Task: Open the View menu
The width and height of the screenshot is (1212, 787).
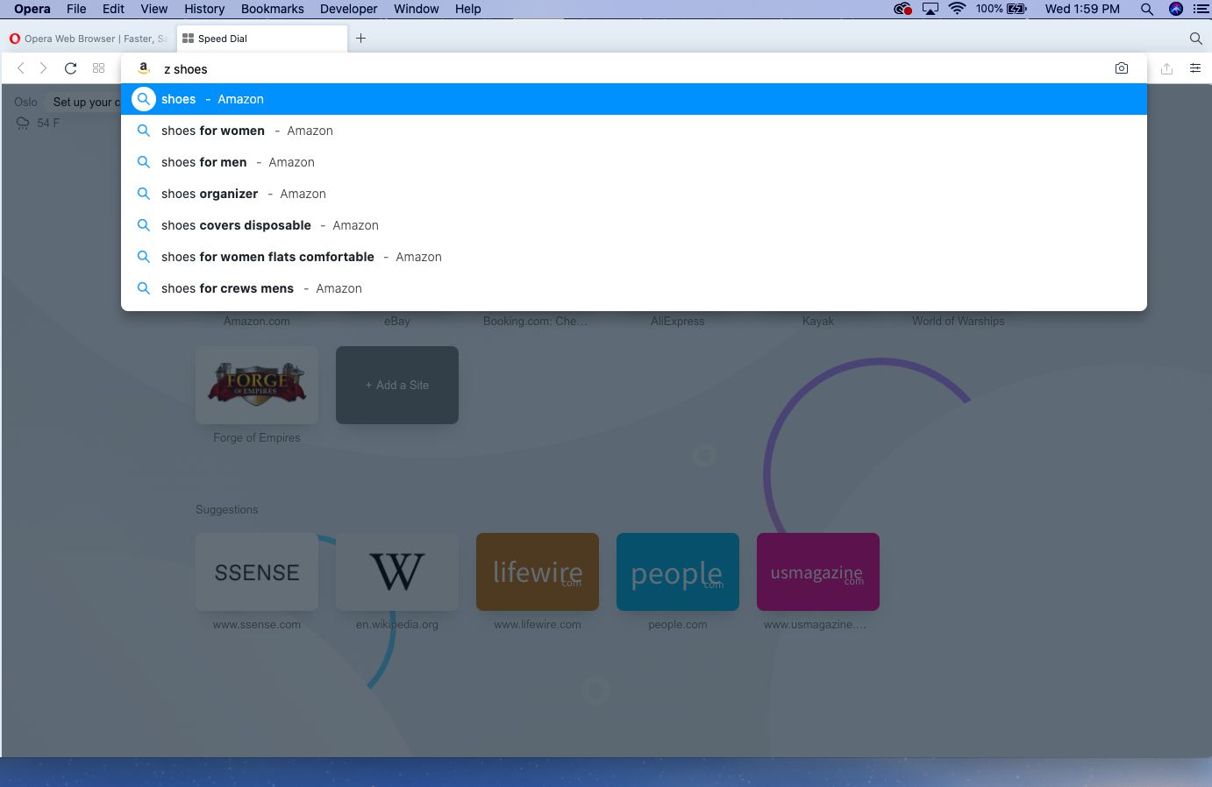Action: tap(154, 9)
